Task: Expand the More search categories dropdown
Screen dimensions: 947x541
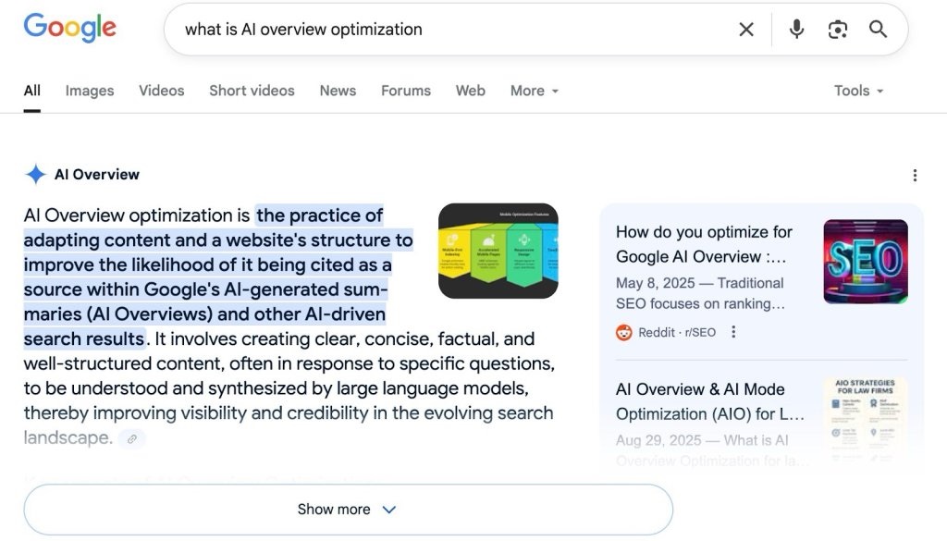Action: [x=534, y=91]
